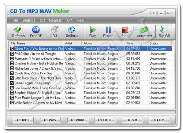183x133 pixels.
Task: Click time value 06:01:213
Action: pyautogui.click(x=133, y=63)
